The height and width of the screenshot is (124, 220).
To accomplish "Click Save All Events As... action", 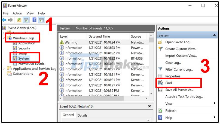I will [x=179, y=90].
